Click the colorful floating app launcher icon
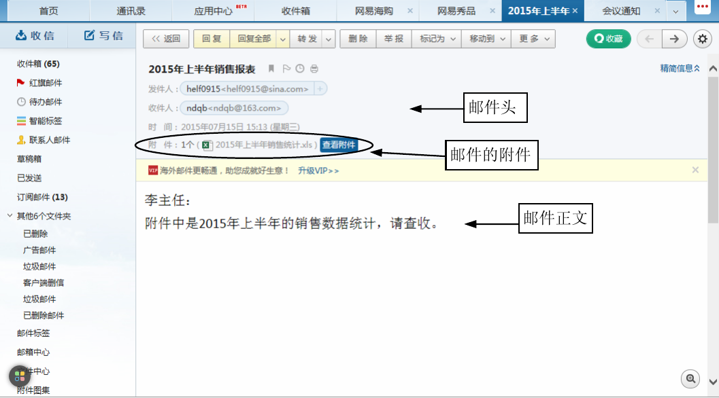Viewport: 719px width, 398px height. tap(20, 376)
